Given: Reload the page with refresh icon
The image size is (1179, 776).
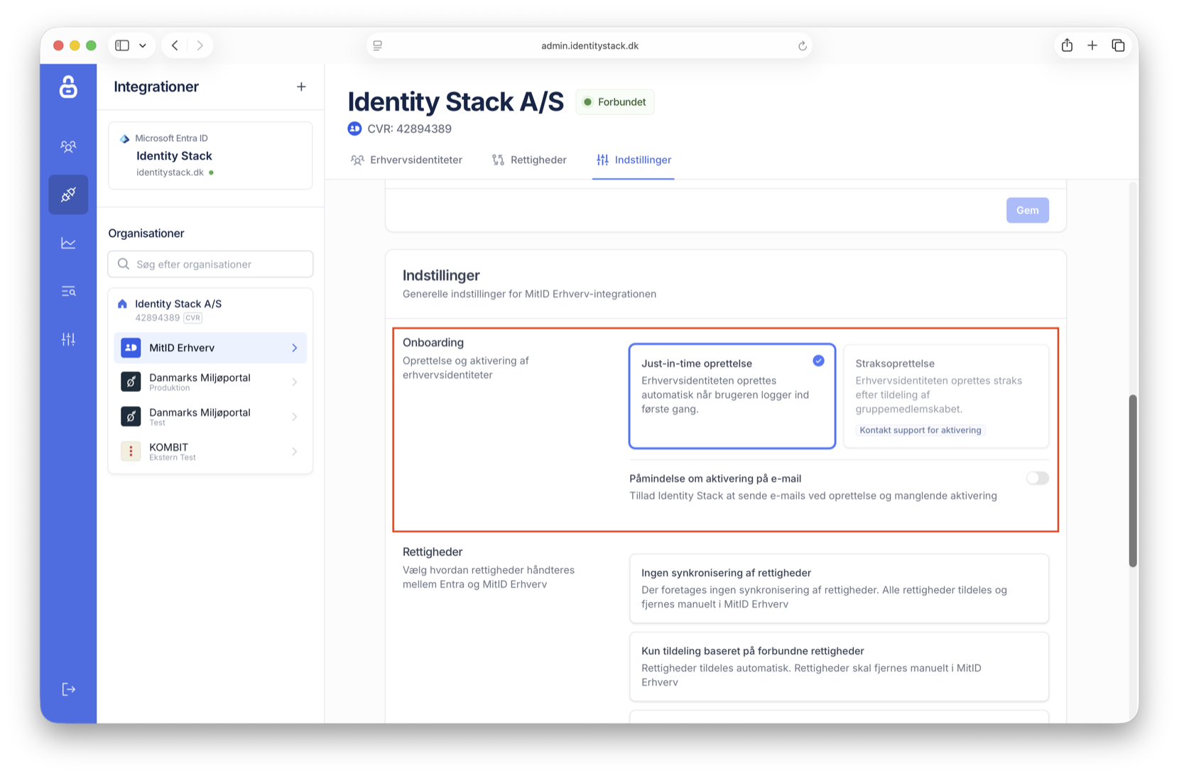Looking at the screenshot, I should point(802,45).
